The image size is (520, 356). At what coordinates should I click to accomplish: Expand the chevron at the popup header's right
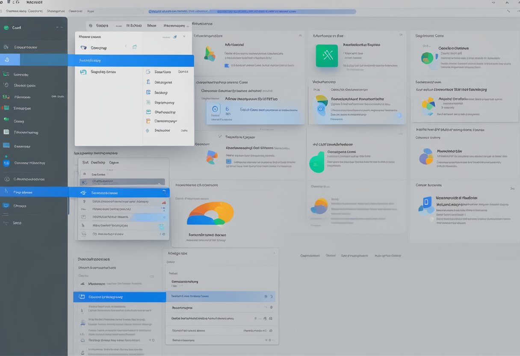click(174, 37)
